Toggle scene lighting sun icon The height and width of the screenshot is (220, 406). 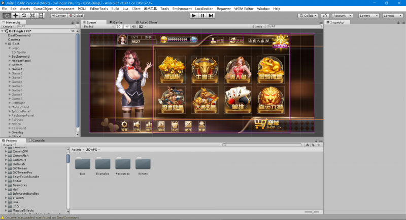[x=127, y=26]
